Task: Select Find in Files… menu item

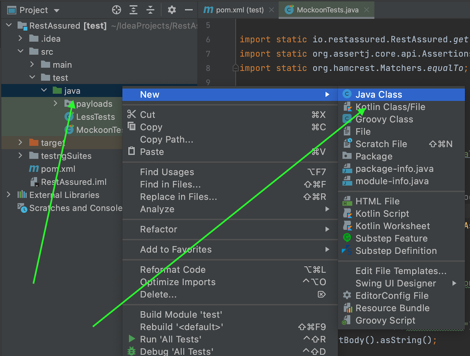Action: tap(170, 184)
